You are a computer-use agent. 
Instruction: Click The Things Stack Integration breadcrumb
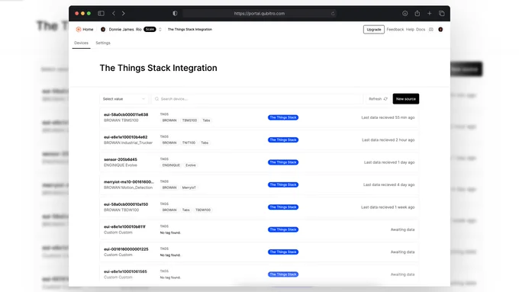click(x=190, y=30)
